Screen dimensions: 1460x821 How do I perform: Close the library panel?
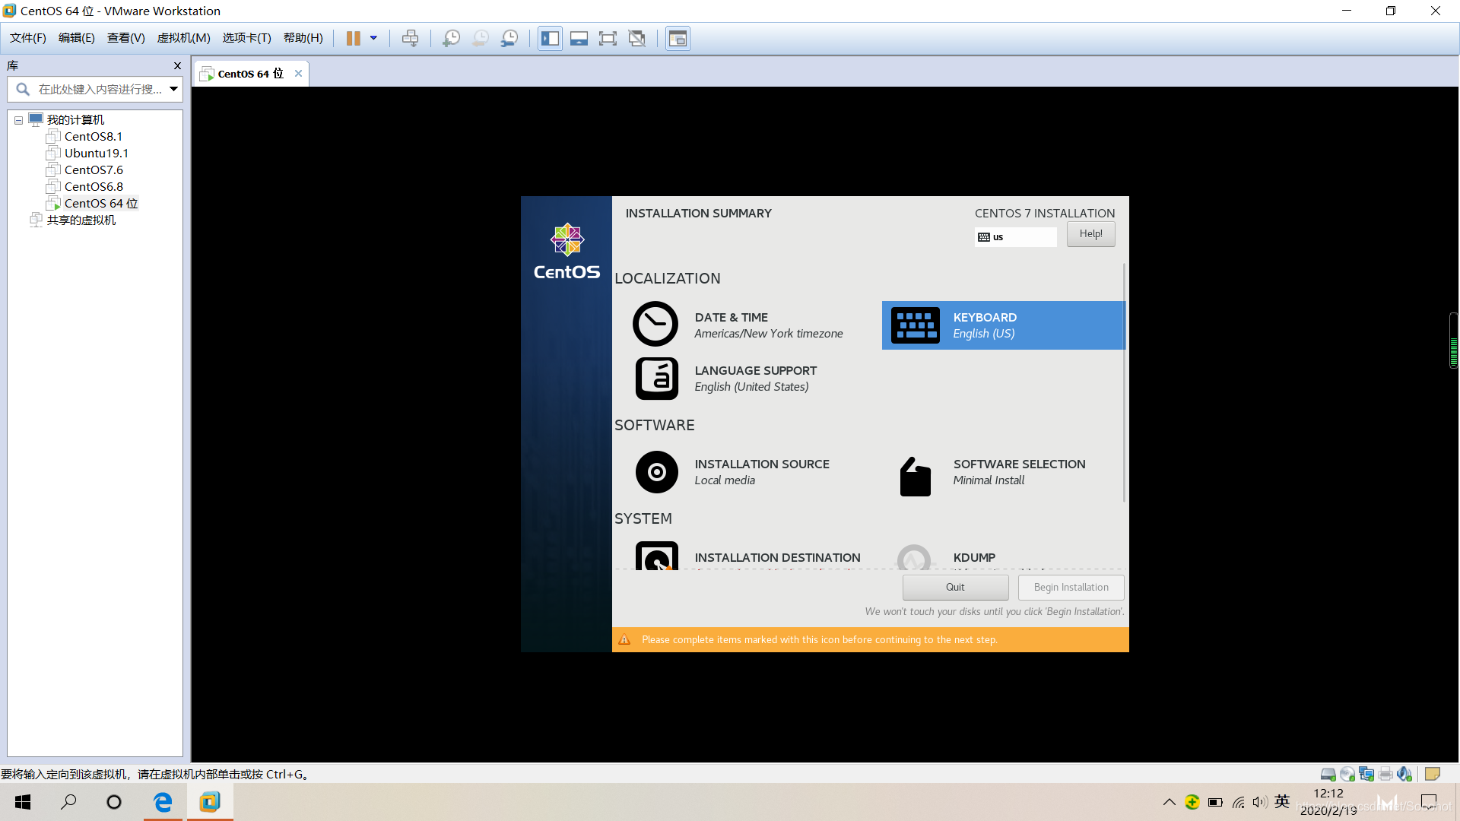point(177,66)
